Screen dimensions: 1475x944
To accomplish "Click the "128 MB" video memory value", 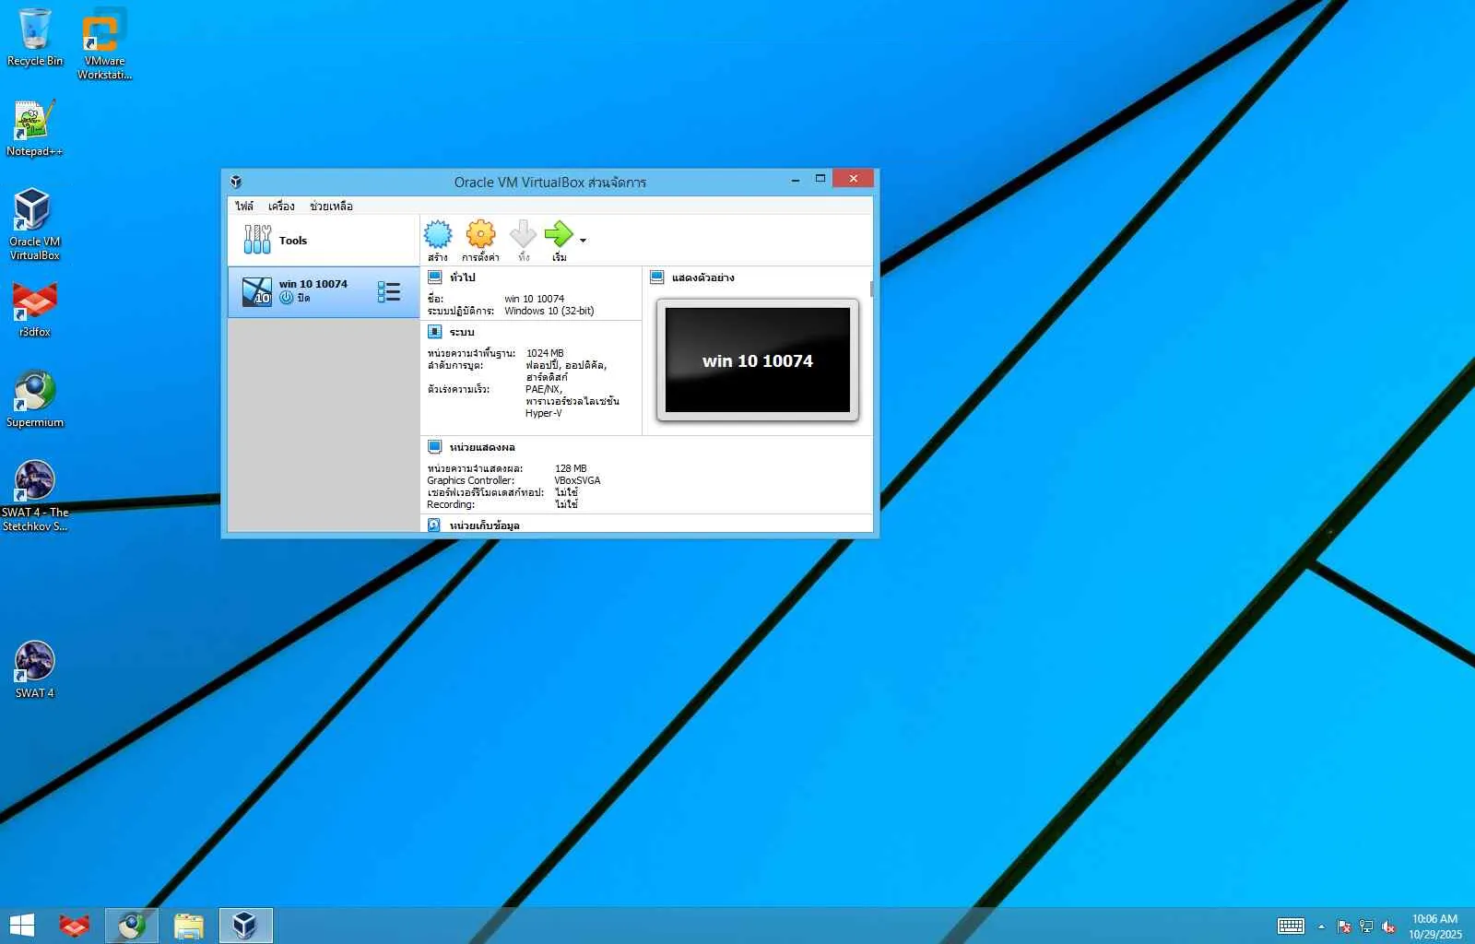I will tap(571, 468).
